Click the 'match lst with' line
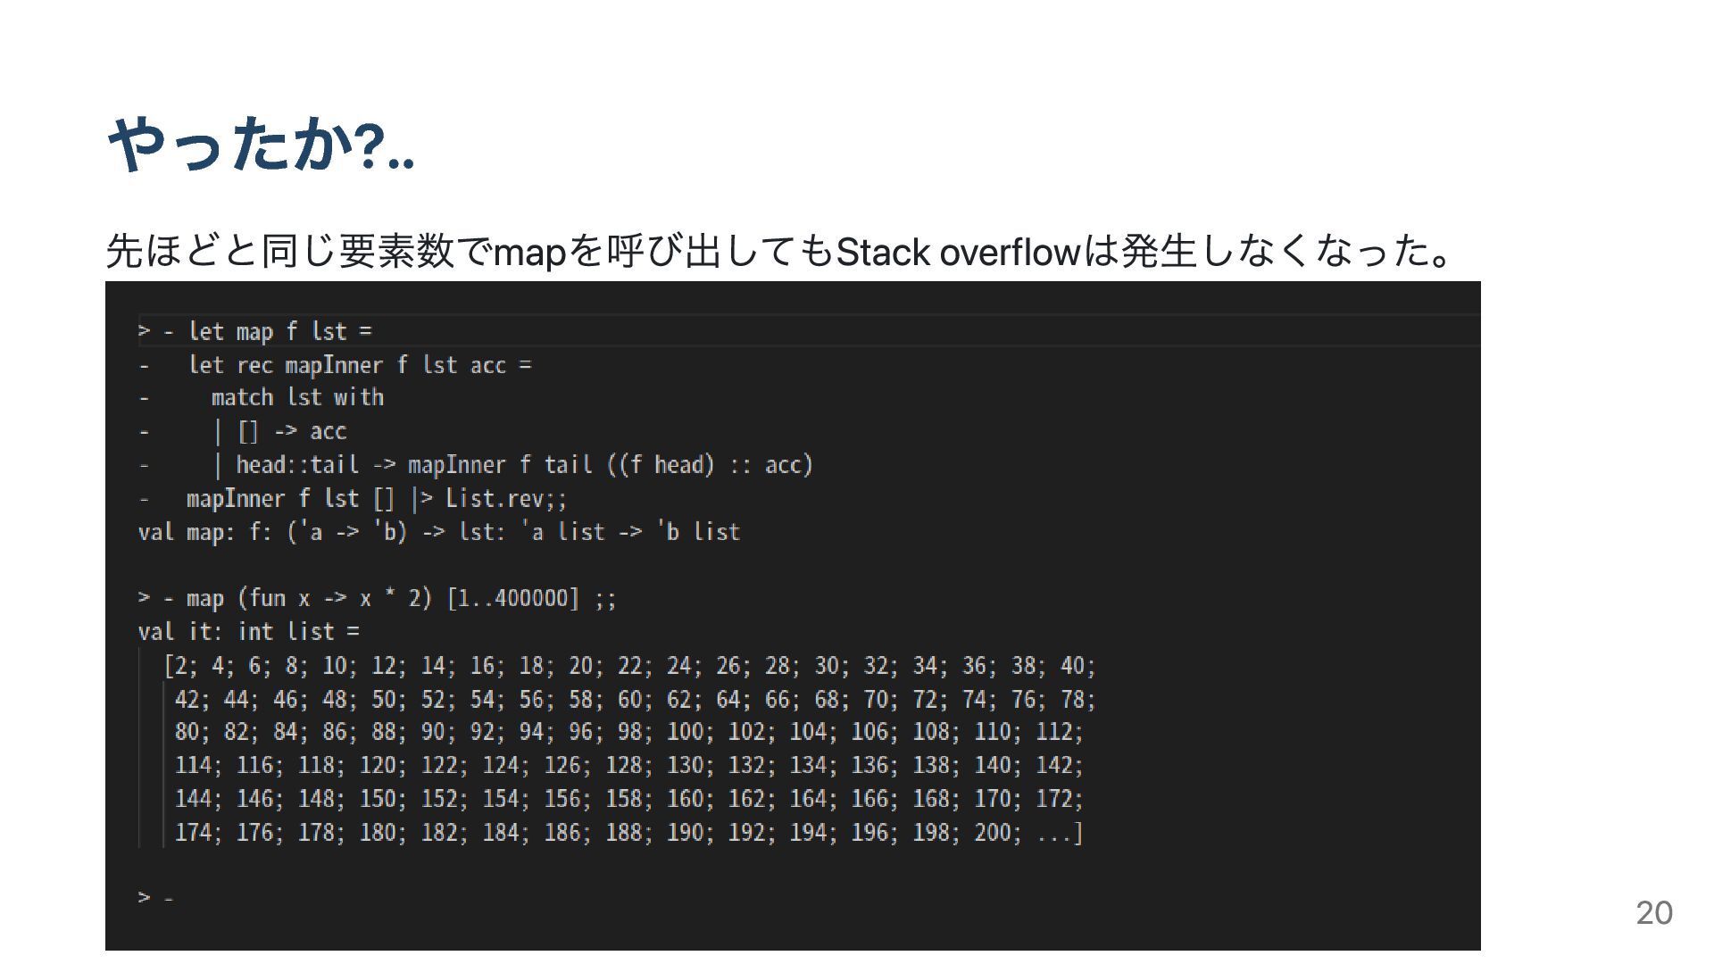Screen dimensions: 1714x964 [x=297, y=397]
